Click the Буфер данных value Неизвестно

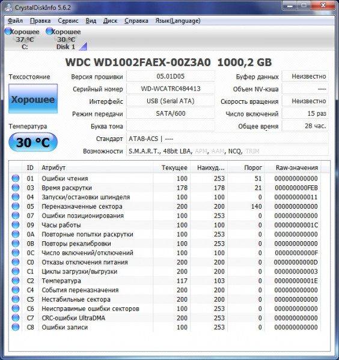[x=305, y=76]
